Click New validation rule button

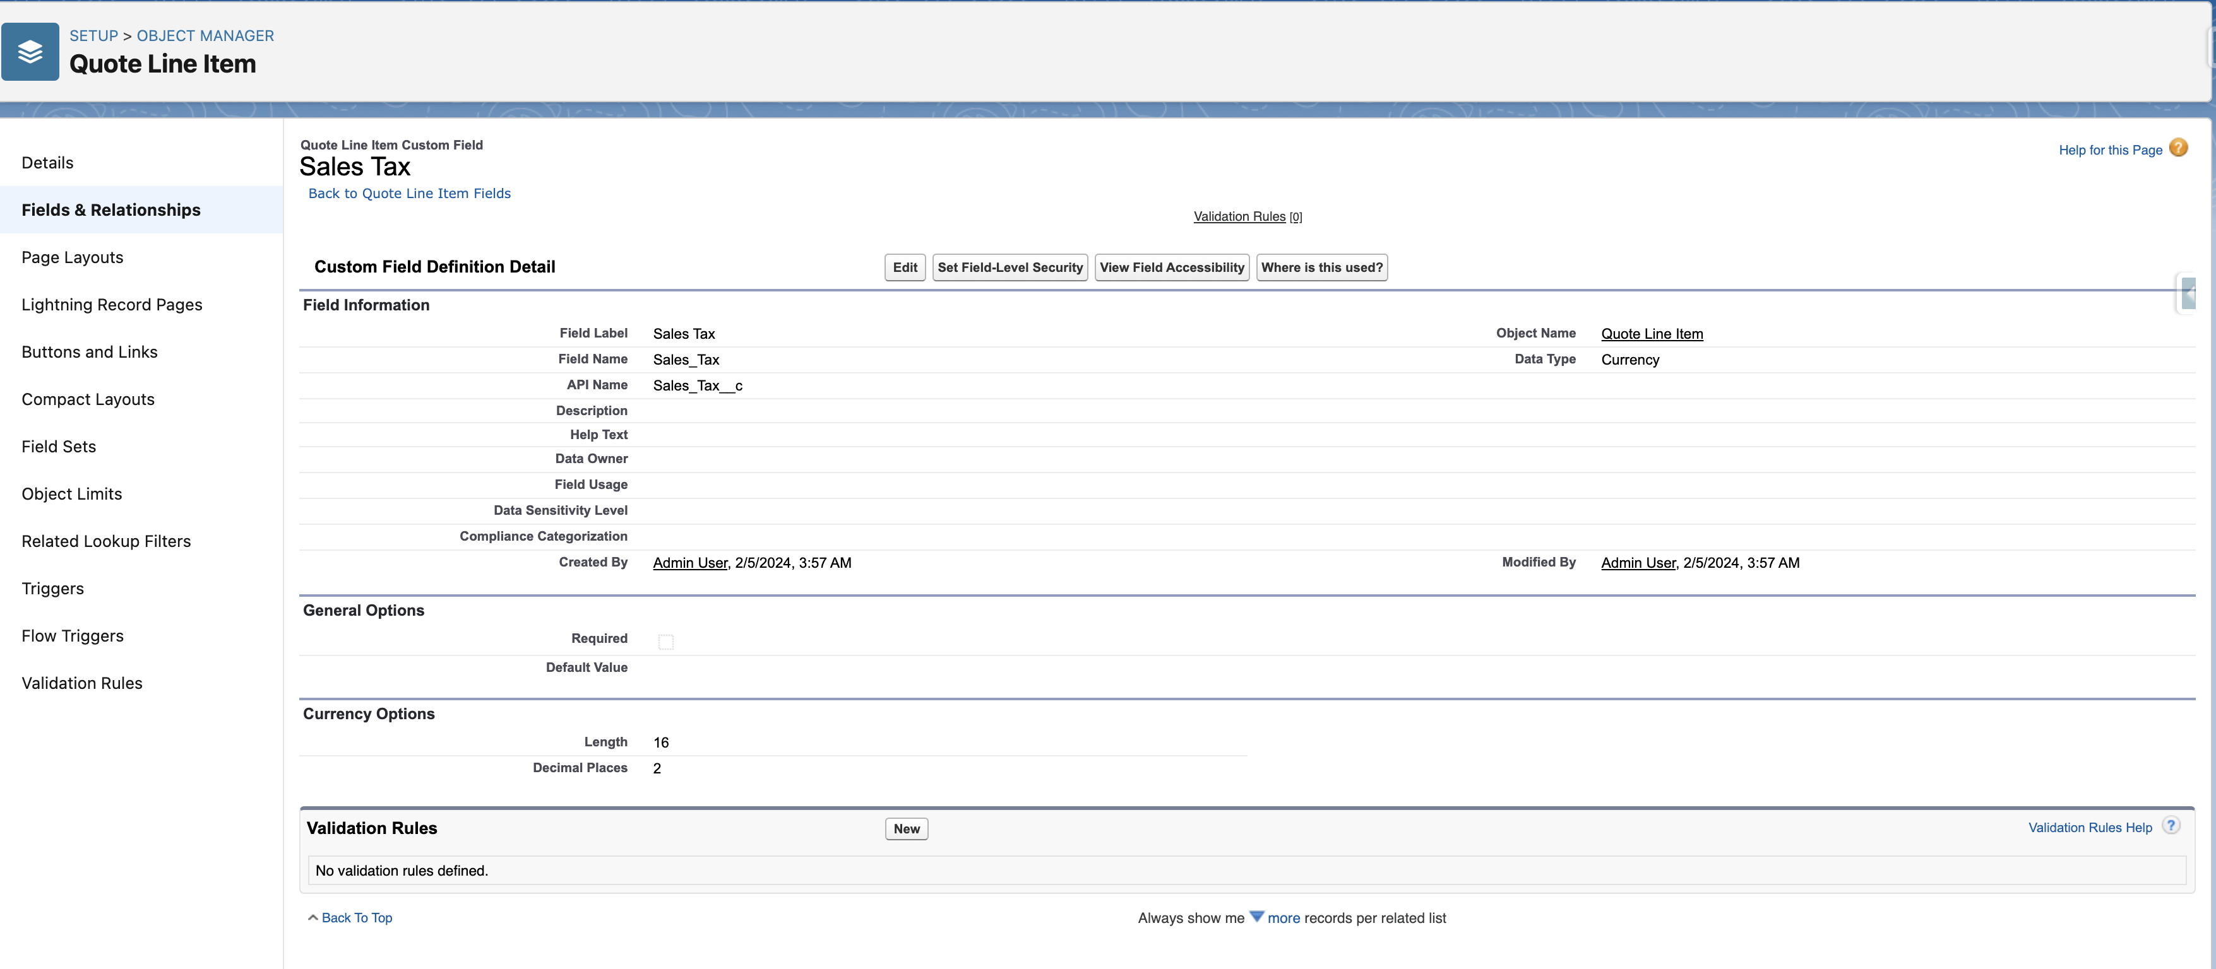(907, 829)
